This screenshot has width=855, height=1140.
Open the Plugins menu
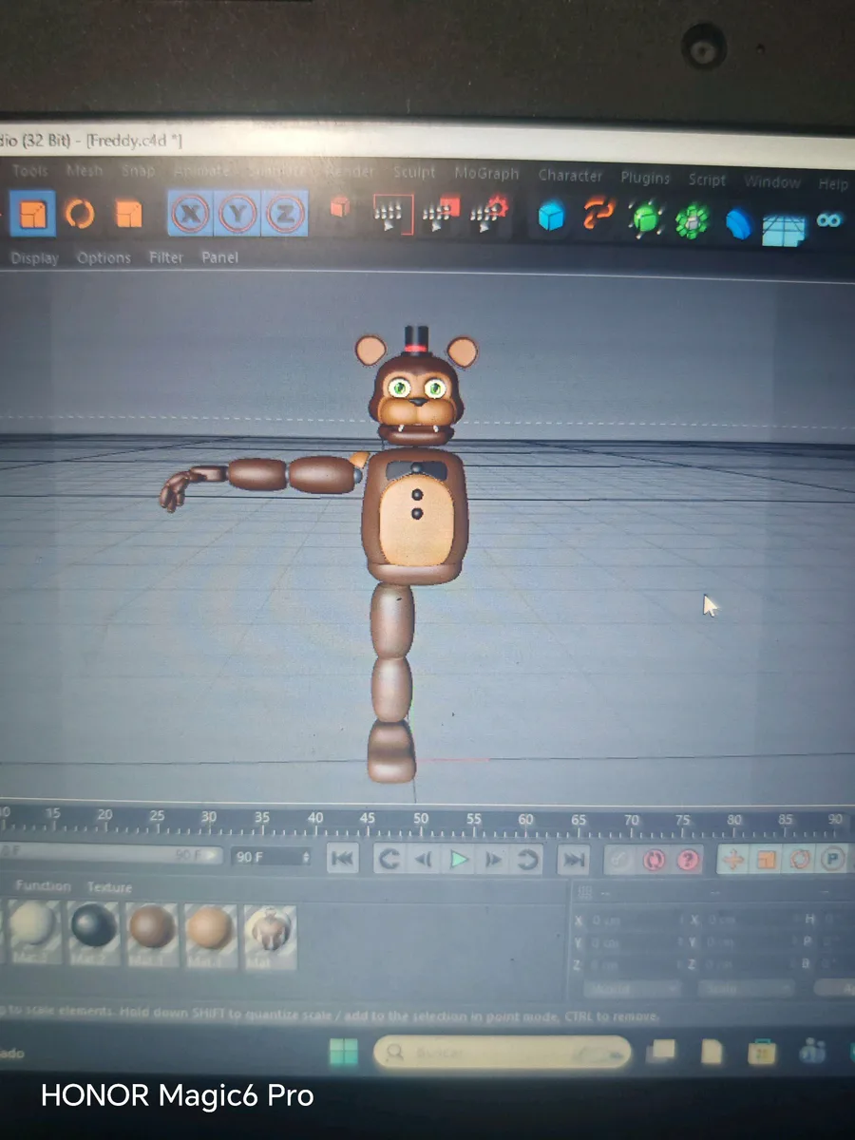(x=645, y=178)
